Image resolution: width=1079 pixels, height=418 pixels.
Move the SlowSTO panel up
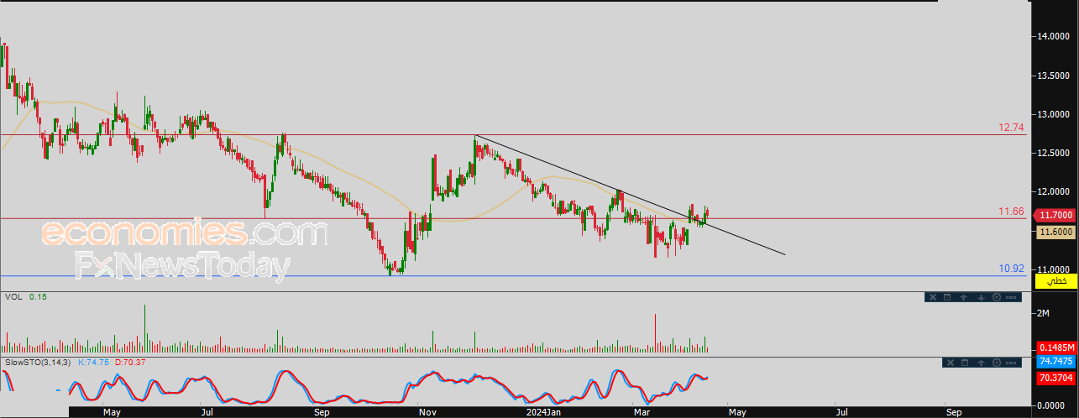pyautogui.click(x=982, y=362)
